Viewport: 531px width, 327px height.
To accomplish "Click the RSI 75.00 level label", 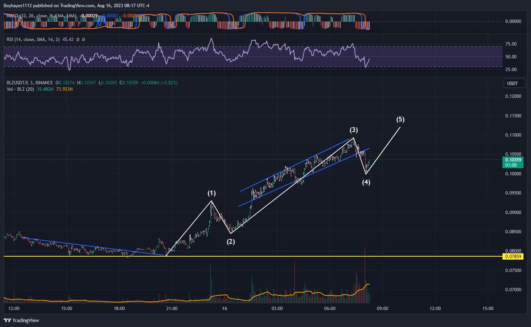I will tap(511, 44).
